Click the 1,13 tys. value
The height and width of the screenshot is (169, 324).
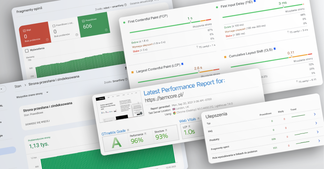click(39, 145)
